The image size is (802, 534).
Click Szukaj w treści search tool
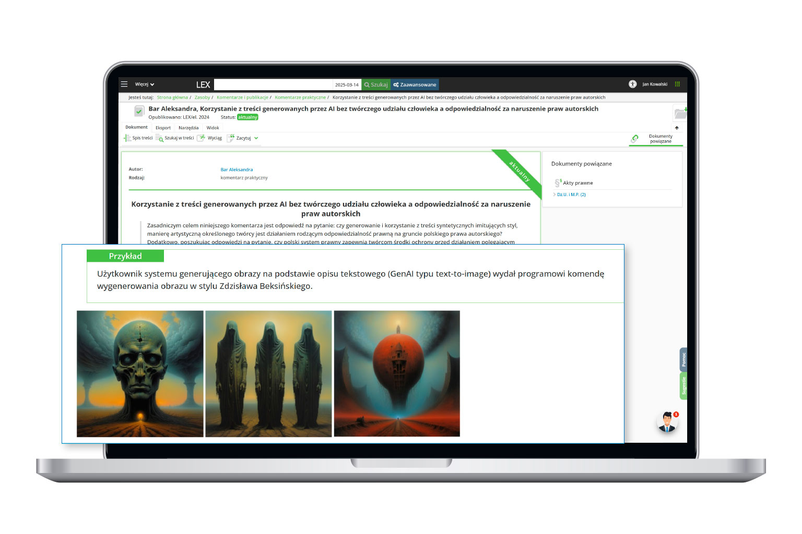[175, 138]
